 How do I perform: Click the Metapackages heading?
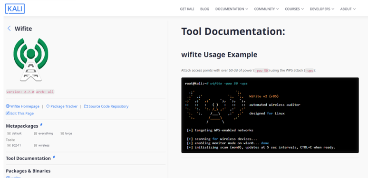pos(22,126)
